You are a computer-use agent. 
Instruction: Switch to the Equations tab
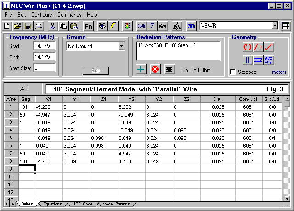(52, 204)
